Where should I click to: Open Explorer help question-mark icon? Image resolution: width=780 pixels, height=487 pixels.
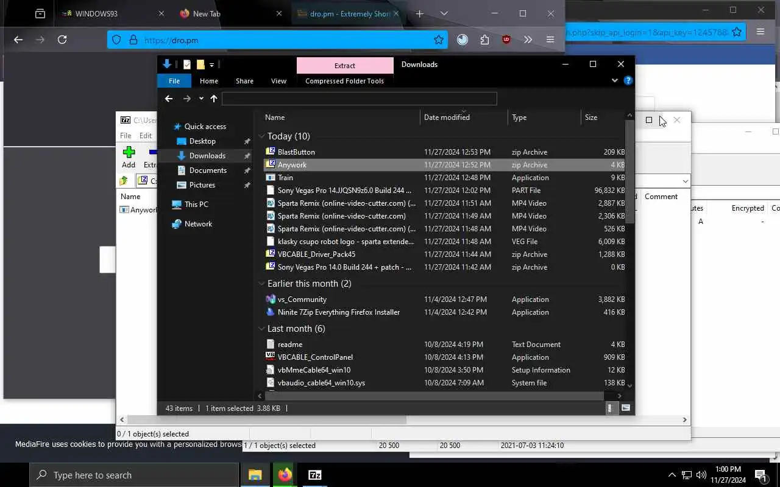tap(628, 80)
